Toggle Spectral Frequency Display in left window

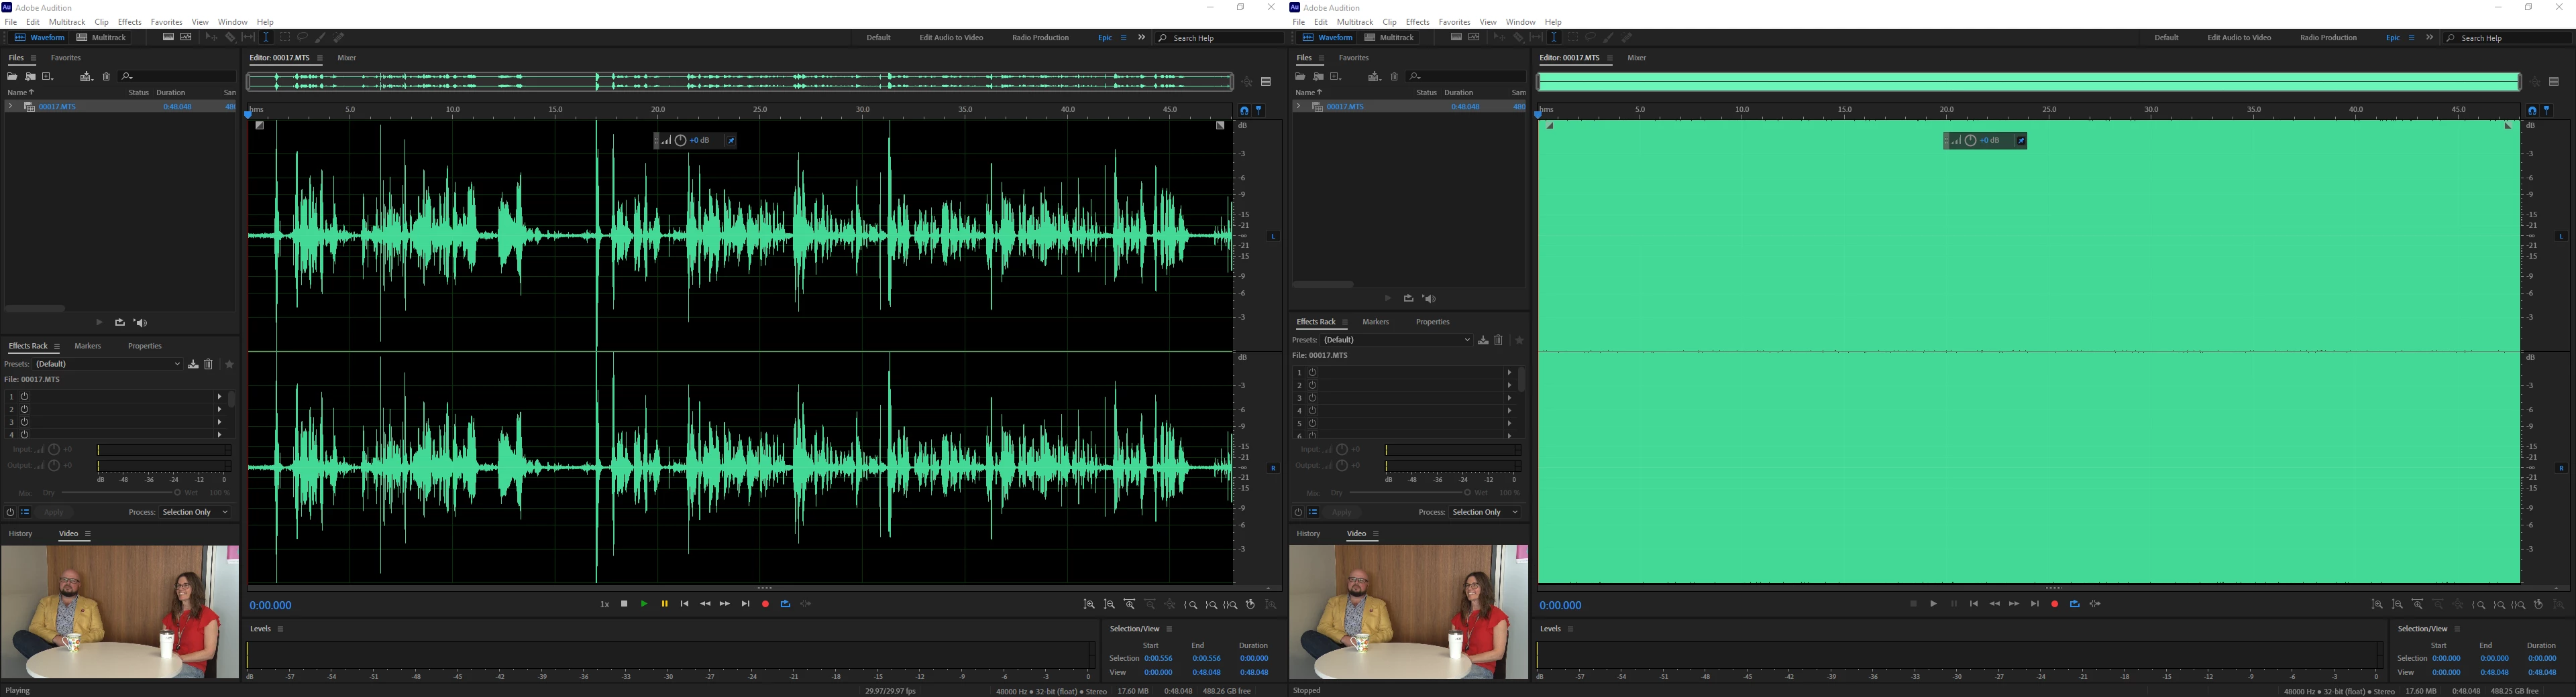coord(168,38)
